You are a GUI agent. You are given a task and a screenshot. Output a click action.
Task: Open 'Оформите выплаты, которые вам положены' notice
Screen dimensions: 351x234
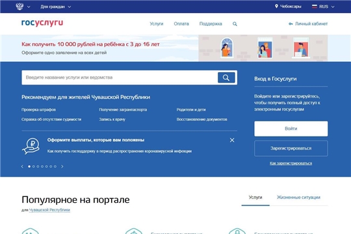click(96, 140)
